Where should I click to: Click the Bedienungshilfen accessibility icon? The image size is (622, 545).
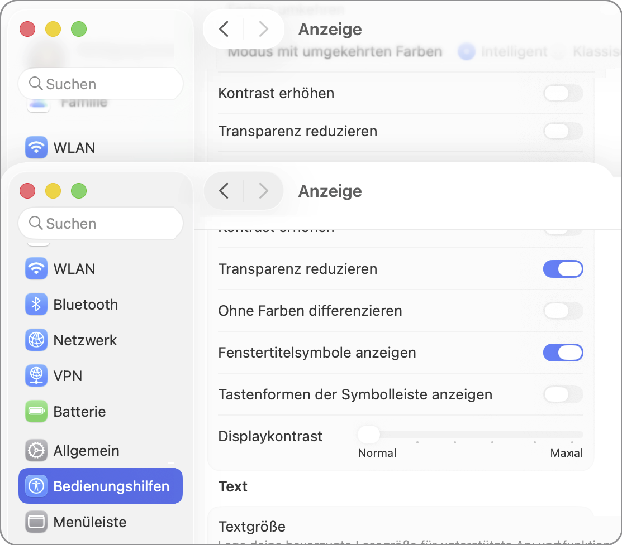tap(36, 486)
